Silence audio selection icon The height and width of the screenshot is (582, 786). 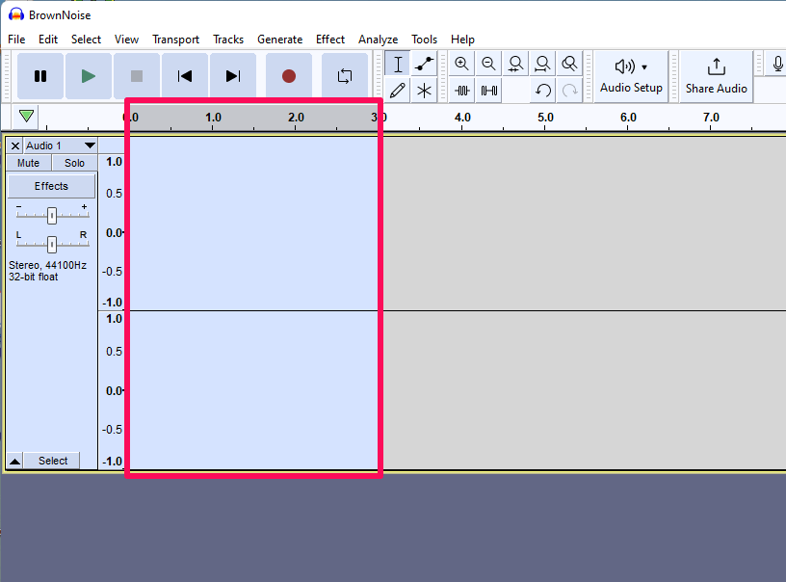click(x=488, y=91)
